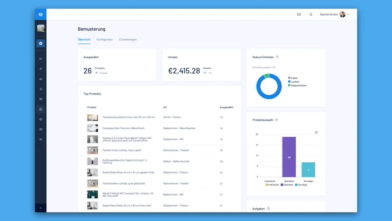Toggle the Laufend legend entry
The image size is (392, 221).
293,81
